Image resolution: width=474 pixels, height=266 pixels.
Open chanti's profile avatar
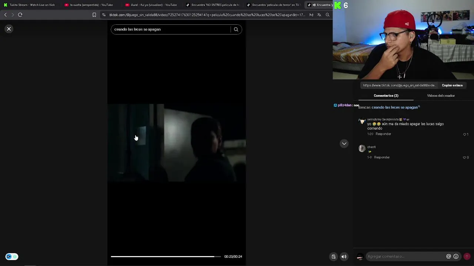click(x=362, y=149)
